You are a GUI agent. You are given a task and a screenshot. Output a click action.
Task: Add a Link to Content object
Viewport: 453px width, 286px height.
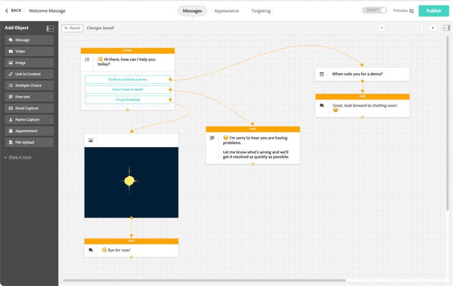click(29, 74)
